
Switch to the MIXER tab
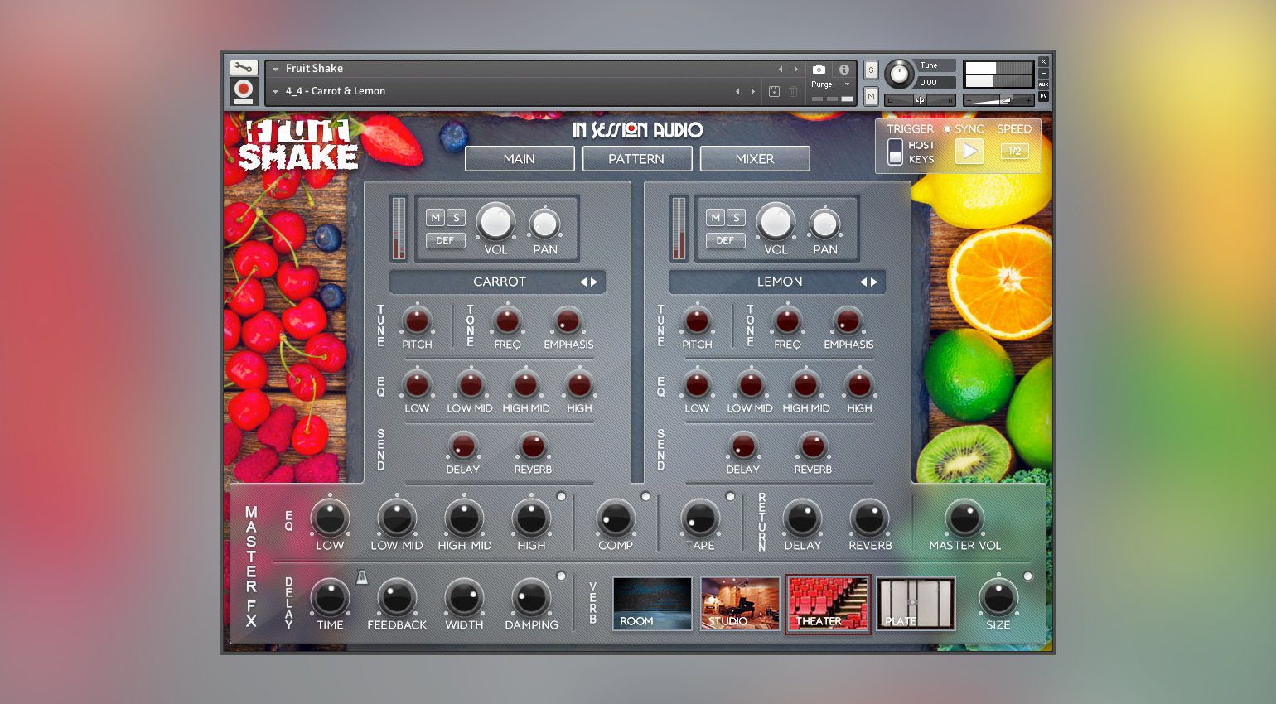[755, 158]
